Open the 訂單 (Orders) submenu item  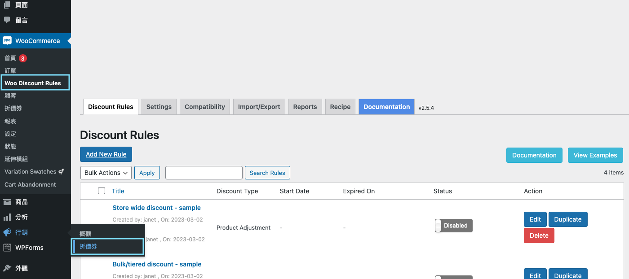tap(10, 70)
